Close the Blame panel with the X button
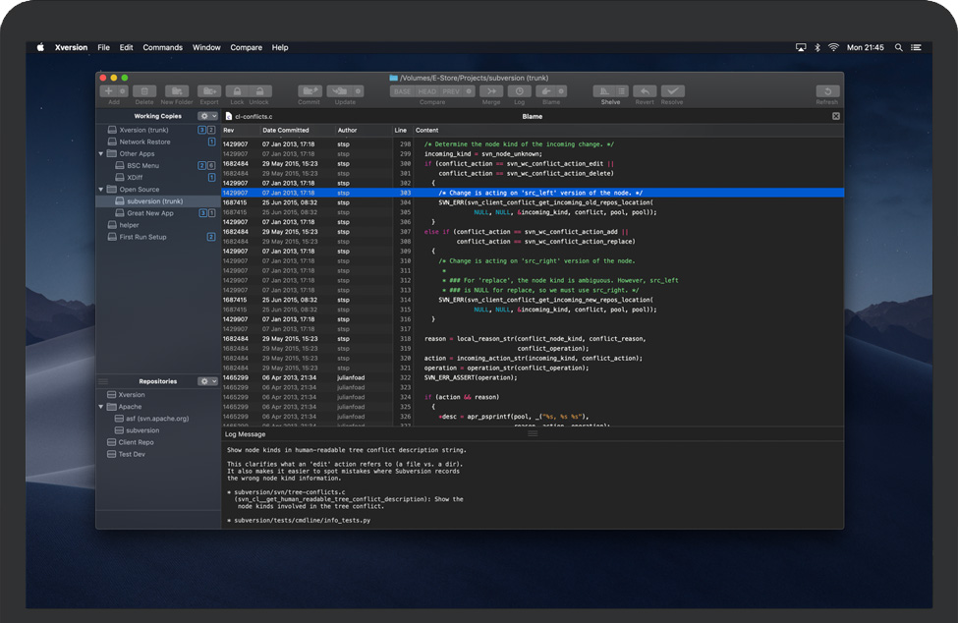This screenshot has width=958, height=623. (x=836, y=116)
